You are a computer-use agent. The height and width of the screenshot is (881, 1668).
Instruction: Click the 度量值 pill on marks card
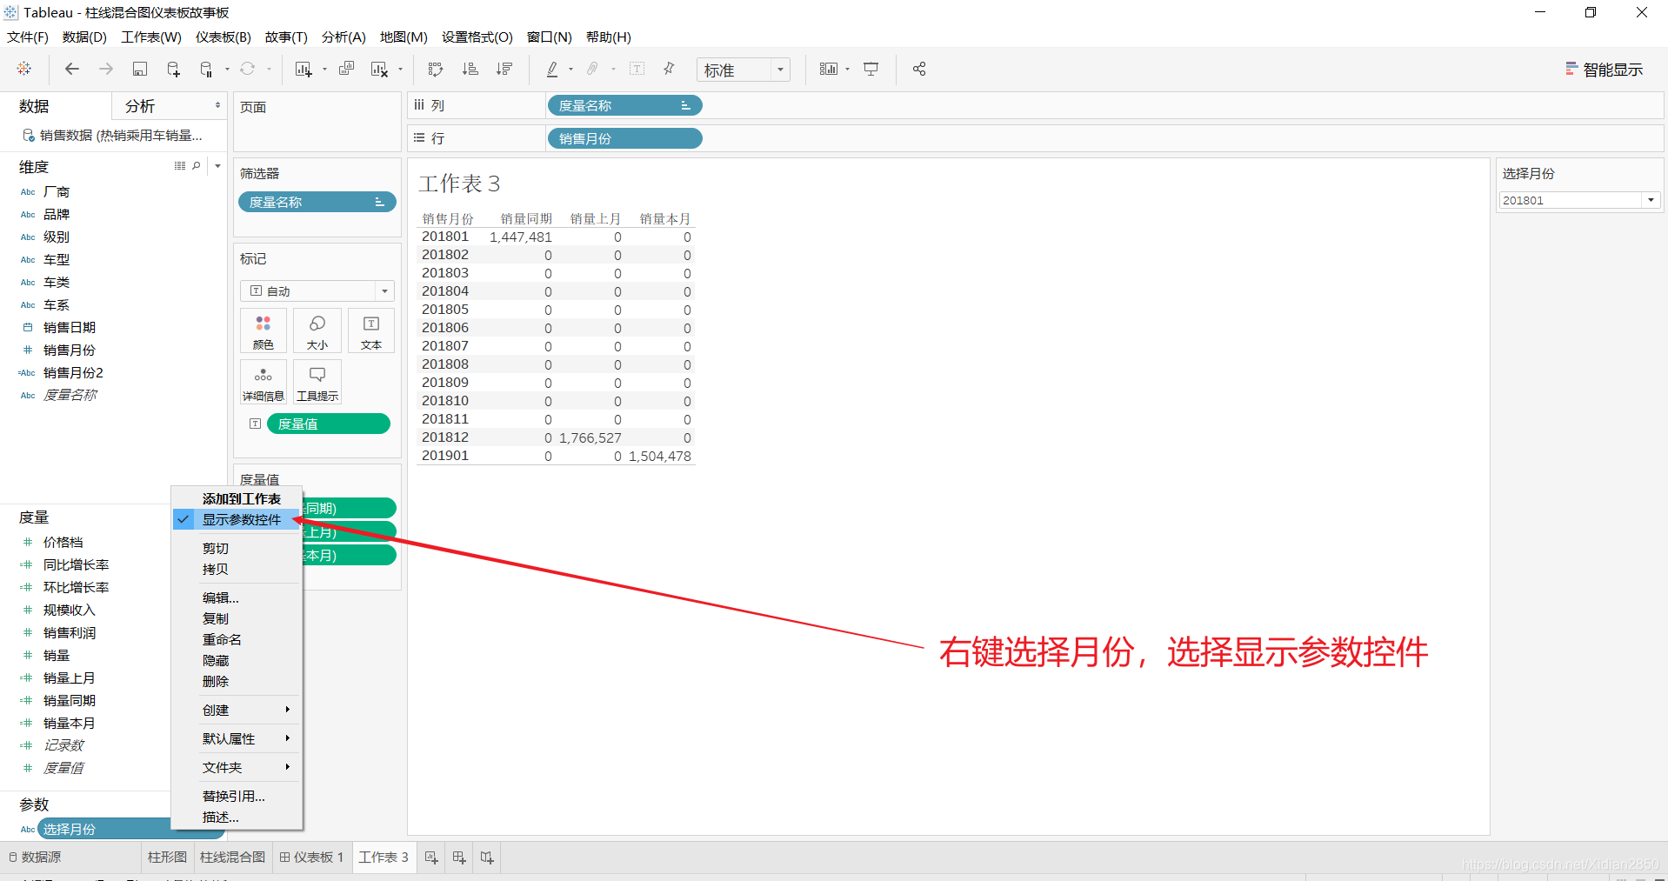point(328,424)
